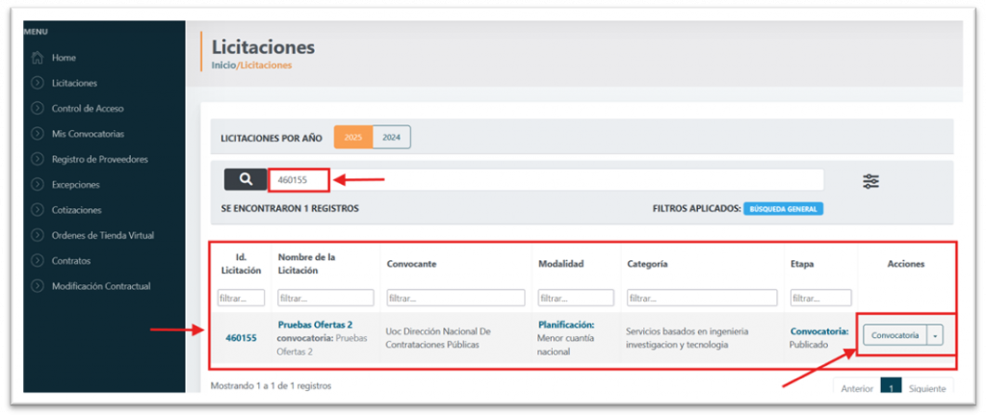Open Mis Convocatorias menu item
The height and width of the screenshot is (418, 986).
click(x=88, y=134)
